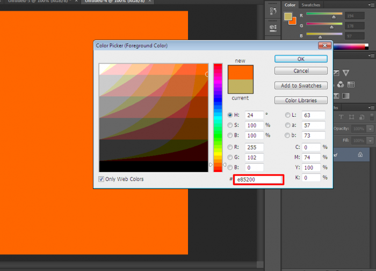
Task: Select the G green radio button
Action: [230, 157]
